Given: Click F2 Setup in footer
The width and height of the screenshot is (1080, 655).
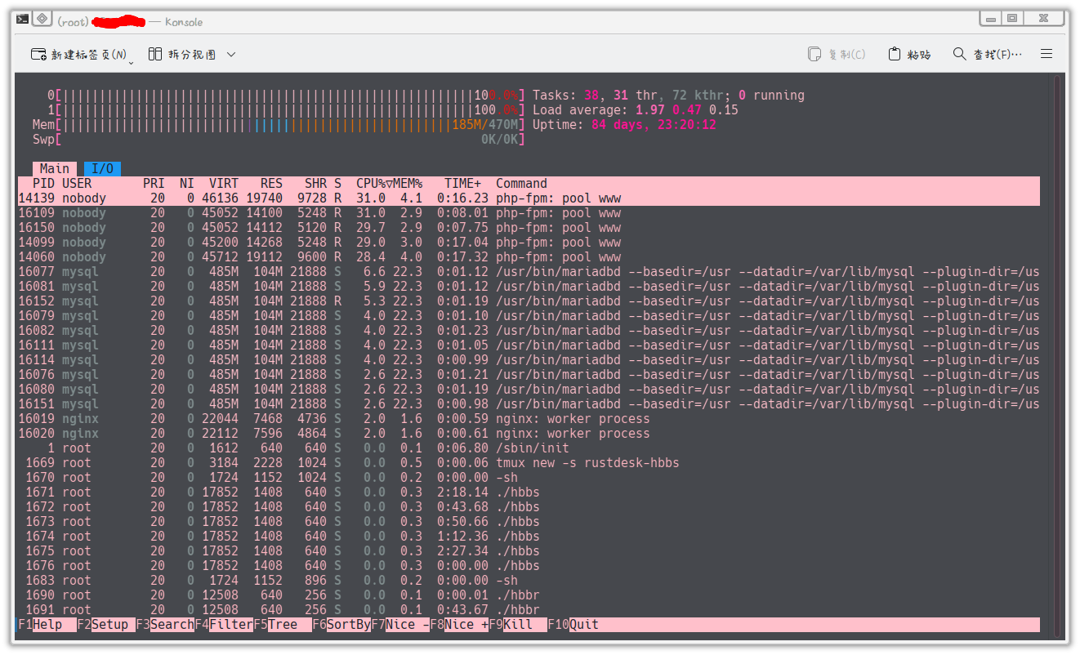Looking at the screenshot, I should (106, 624).
